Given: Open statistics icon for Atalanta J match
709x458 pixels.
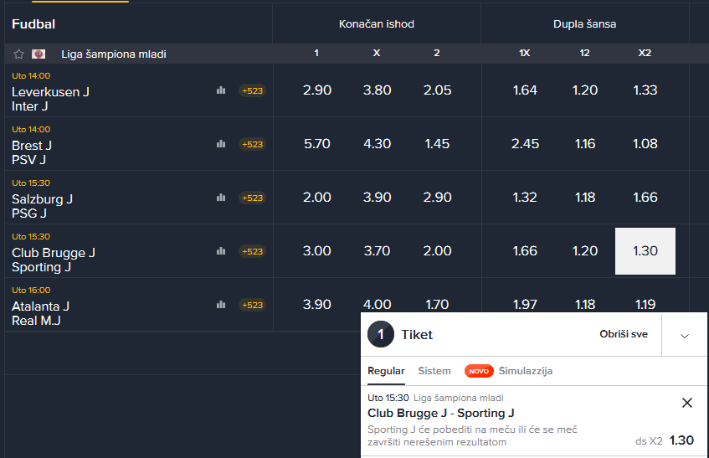Looking at the screenshot, I should (x=221, y=305).
